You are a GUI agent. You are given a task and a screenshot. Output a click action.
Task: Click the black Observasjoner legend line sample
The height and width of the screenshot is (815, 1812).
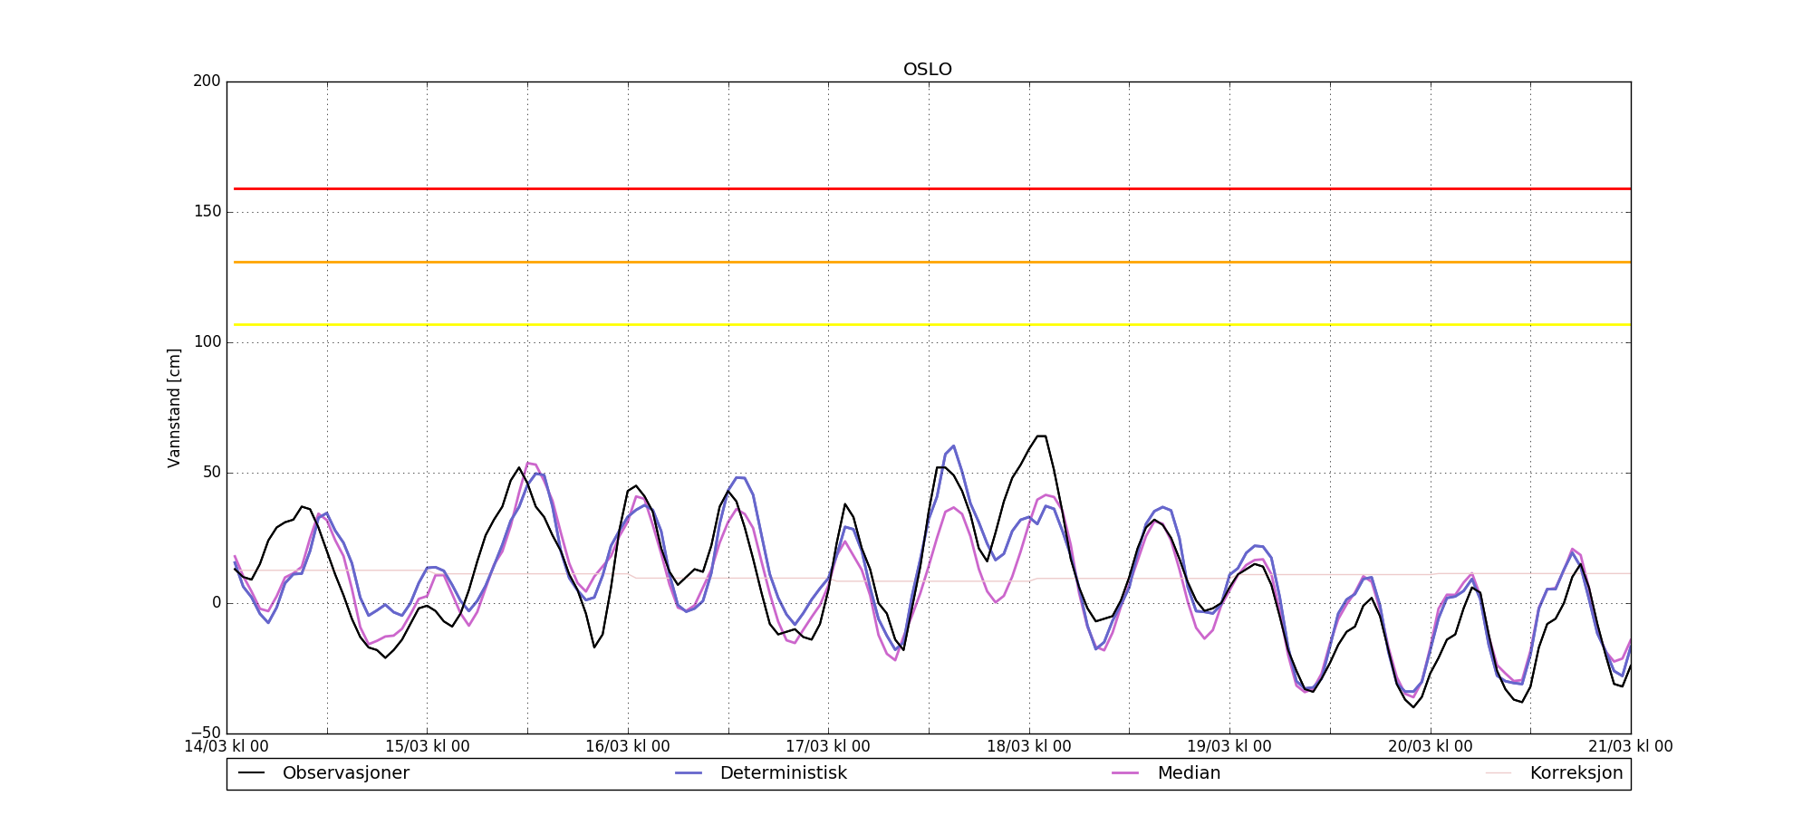251,773
